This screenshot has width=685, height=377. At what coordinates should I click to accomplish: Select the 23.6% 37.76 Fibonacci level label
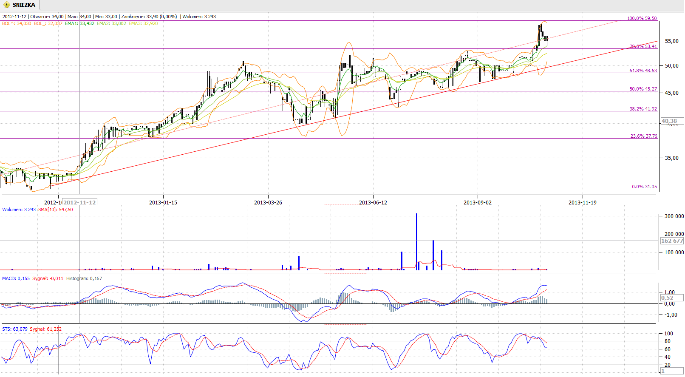coord(644,136)
